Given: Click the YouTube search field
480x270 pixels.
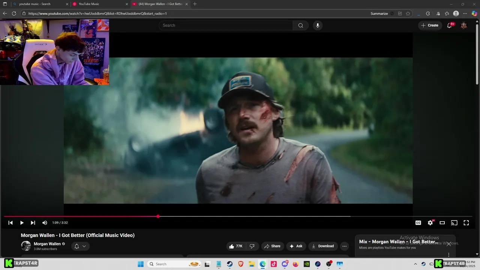Looking at the screenshot, I should tap(226, 25).
